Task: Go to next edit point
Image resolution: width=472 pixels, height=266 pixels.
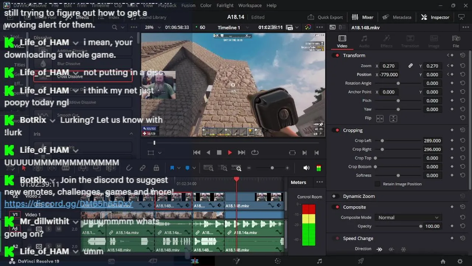Action: 304,153
